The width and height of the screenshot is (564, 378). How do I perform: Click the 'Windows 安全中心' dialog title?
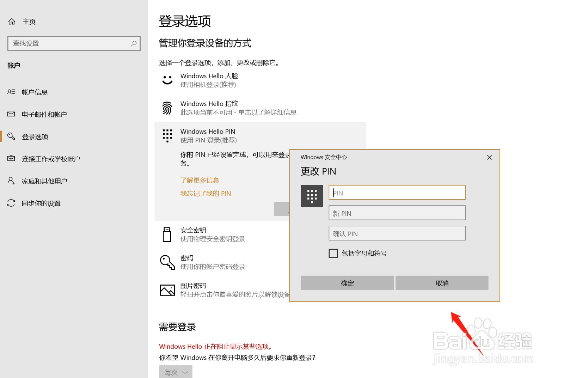coord(324,157)
